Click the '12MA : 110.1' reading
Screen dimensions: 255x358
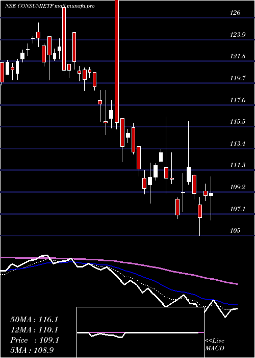tap(34, 330)
